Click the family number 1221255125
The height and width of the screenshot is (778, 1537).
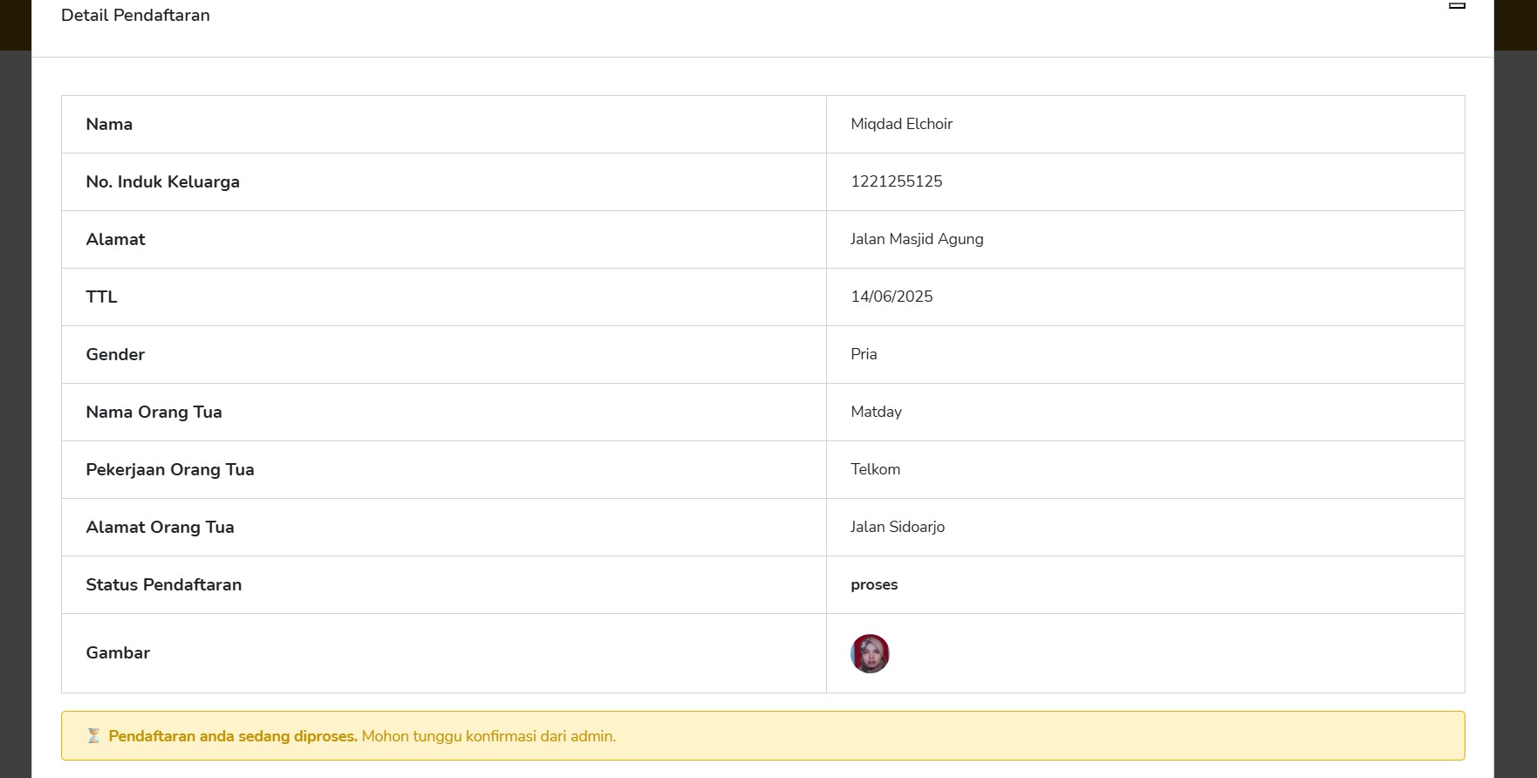pyautogui.click(x=896, y=181)
